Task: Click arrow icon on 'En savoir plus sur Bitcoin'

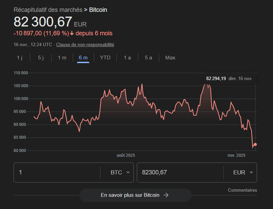Action: pyautogui.click(x=166, y=195)
